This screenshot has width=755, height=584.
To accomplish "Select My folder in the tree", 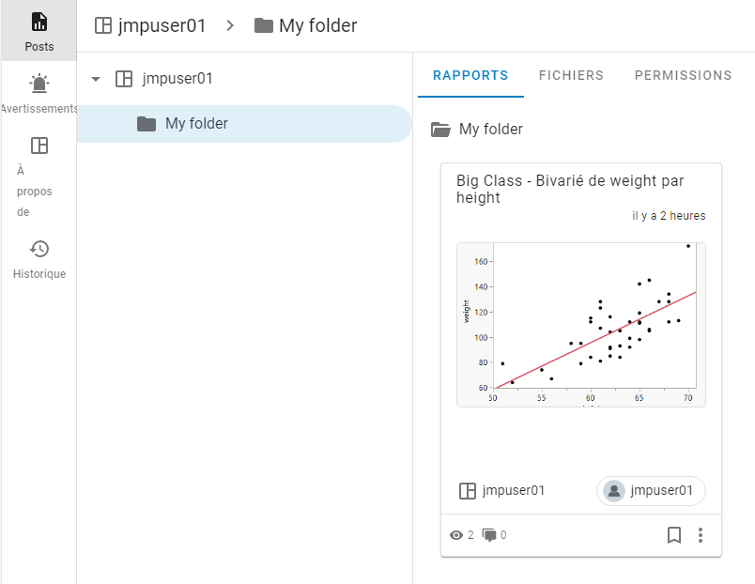I will tap(196, 123).
